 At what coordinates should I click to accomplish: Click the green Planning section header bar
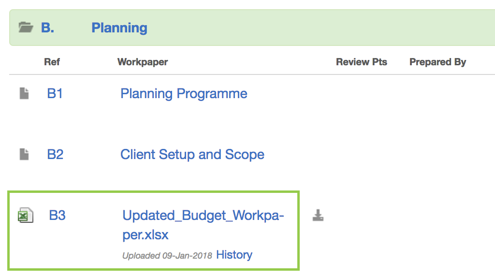pos(252,28)
